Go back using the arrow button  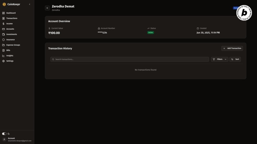click(x=48, y=8)
